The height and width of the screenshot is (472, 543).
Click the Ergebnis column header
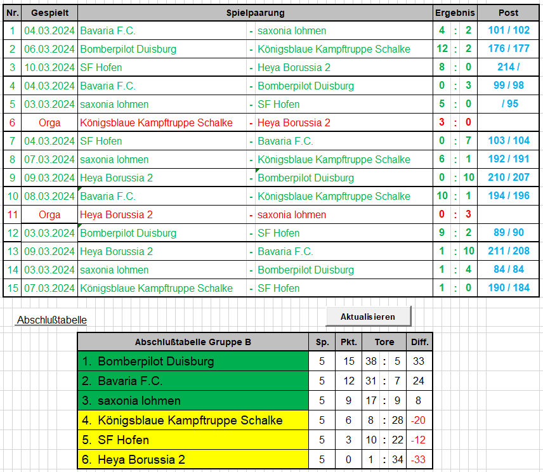(x=455, y=13)
